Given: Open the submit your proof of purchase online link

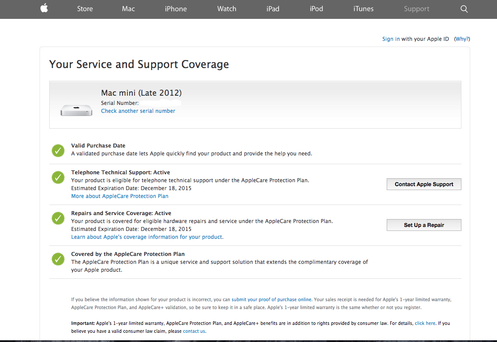Looking at the screenshot, I should click(x=271, y=299).
